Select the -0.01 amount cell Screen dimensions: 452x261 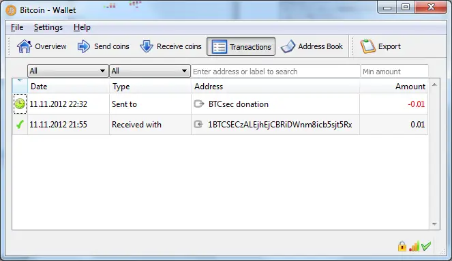click(x=394, y=104)
